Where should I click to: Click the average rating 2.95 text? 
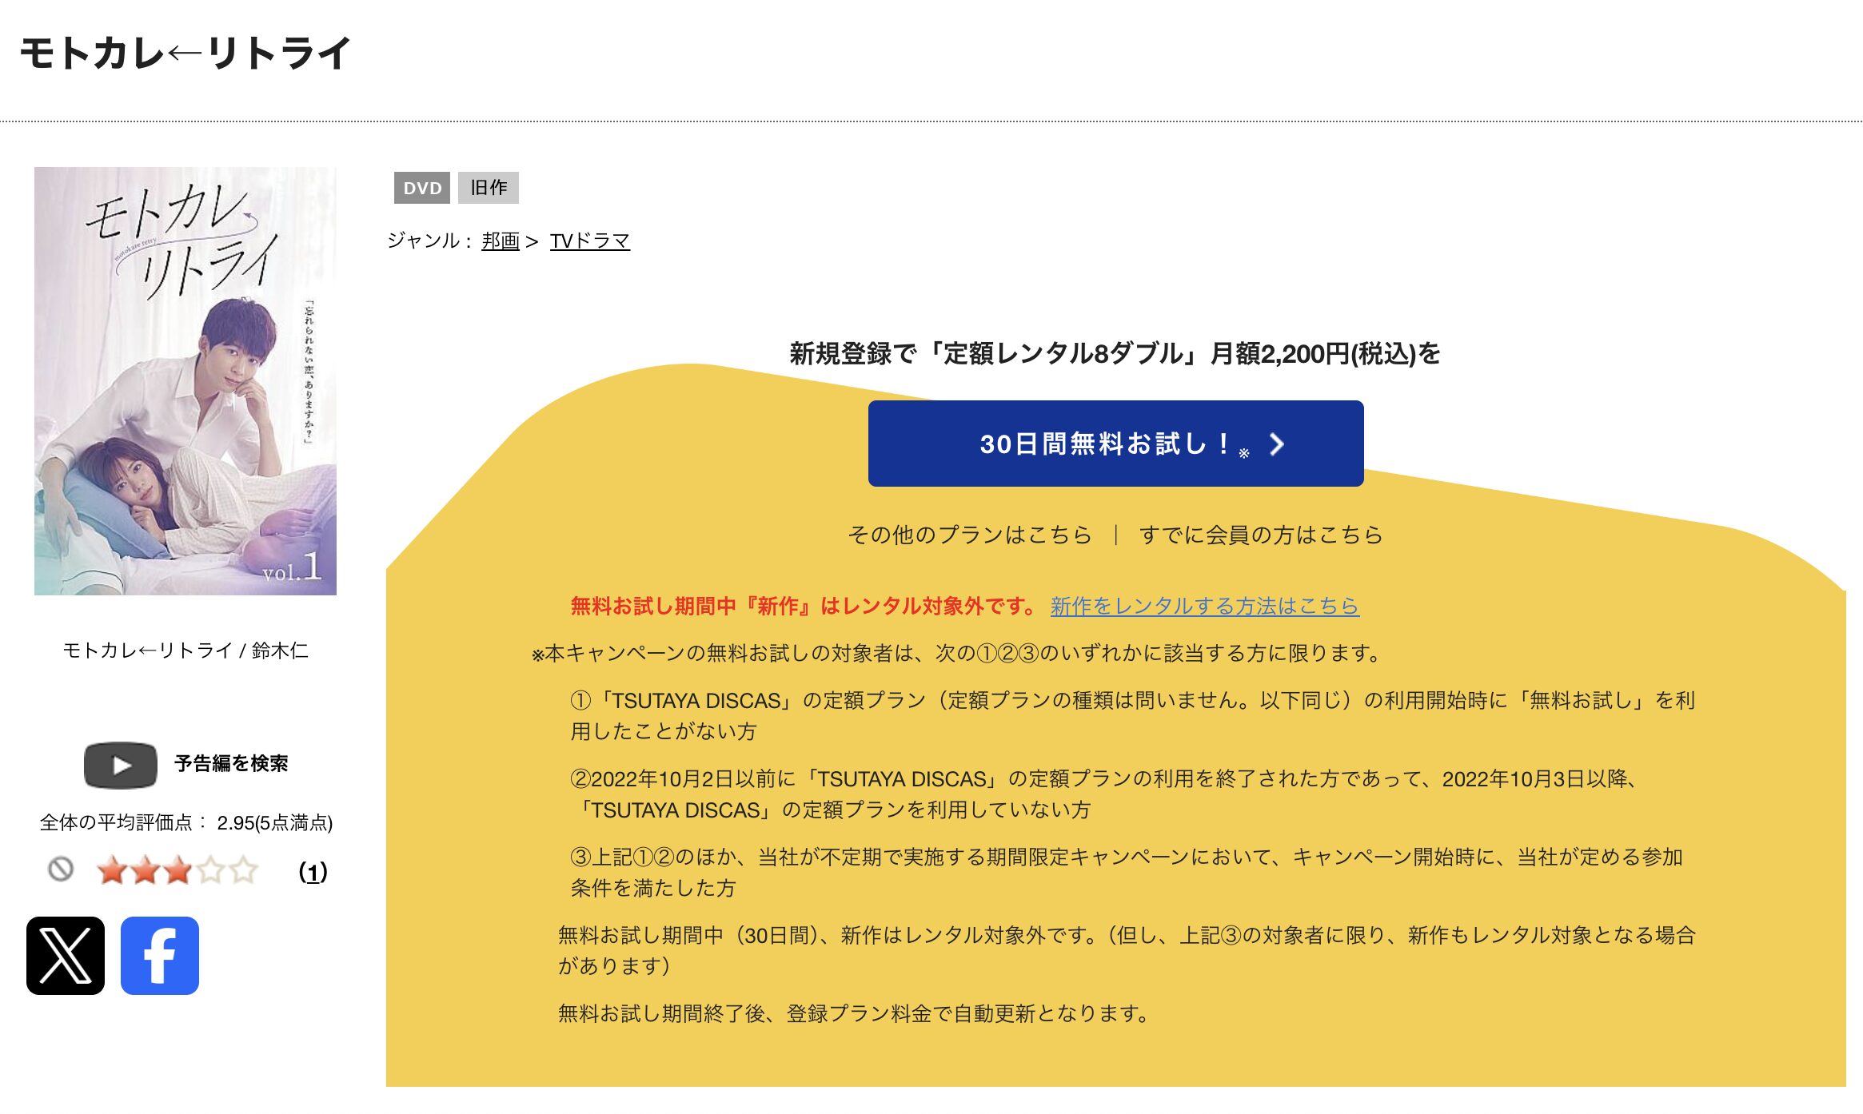click(186, 823)
